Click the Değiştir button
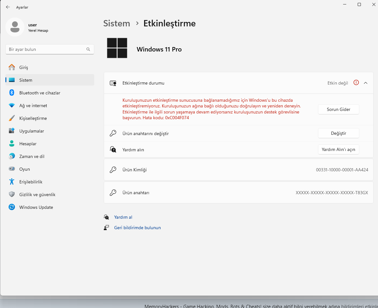The height and width of the screenshot is (308, 378). (338, 133)
